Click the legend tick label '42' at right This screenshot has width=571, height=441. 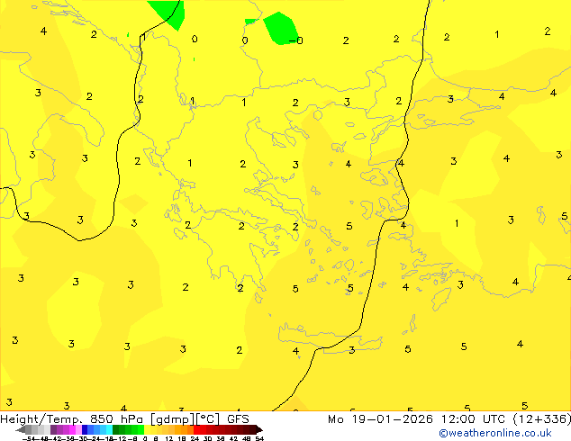[x=233, y=438]
